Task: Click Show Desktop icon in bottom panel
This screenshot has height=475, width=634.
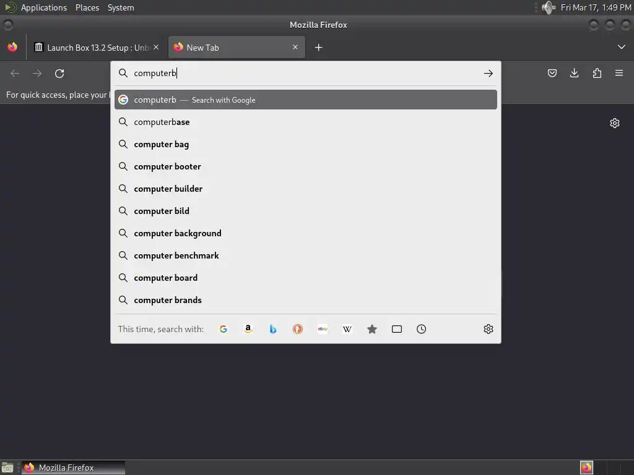Action: 7,468
